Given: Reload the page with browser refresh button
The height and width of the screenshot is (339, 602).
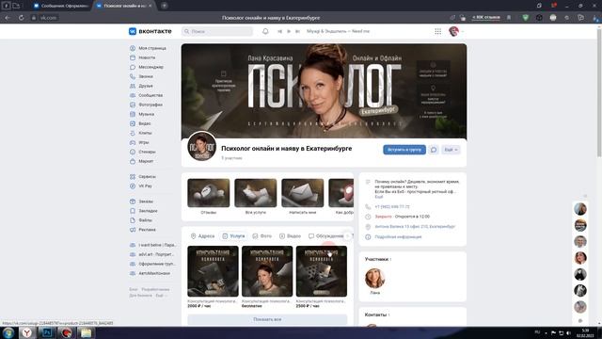Looking at the screenshot, I should click(21, 18).
